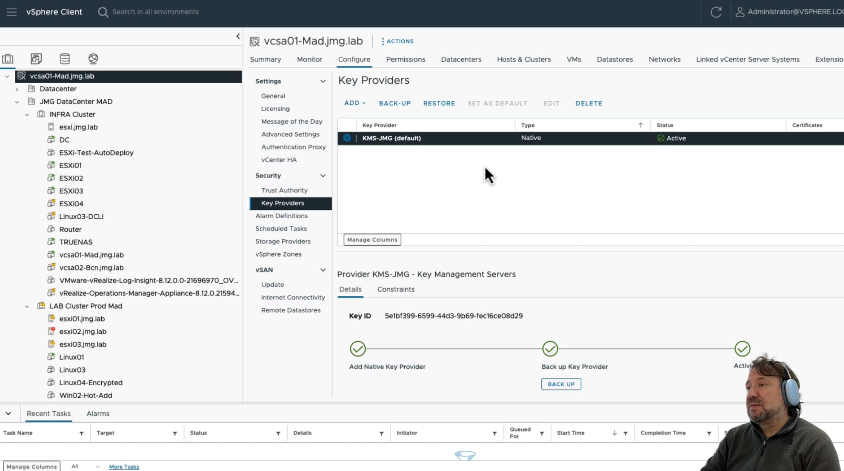Open Hosts and Clusters inventory view icon
The width and height of the screenshot is (844, 471).
[8, 59]
